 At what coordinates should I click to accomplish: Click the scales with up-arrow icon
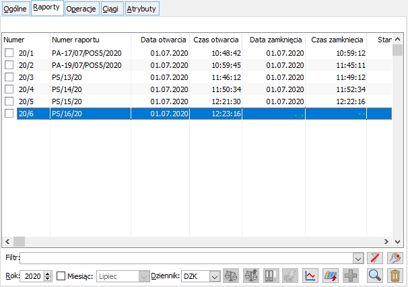251,276
